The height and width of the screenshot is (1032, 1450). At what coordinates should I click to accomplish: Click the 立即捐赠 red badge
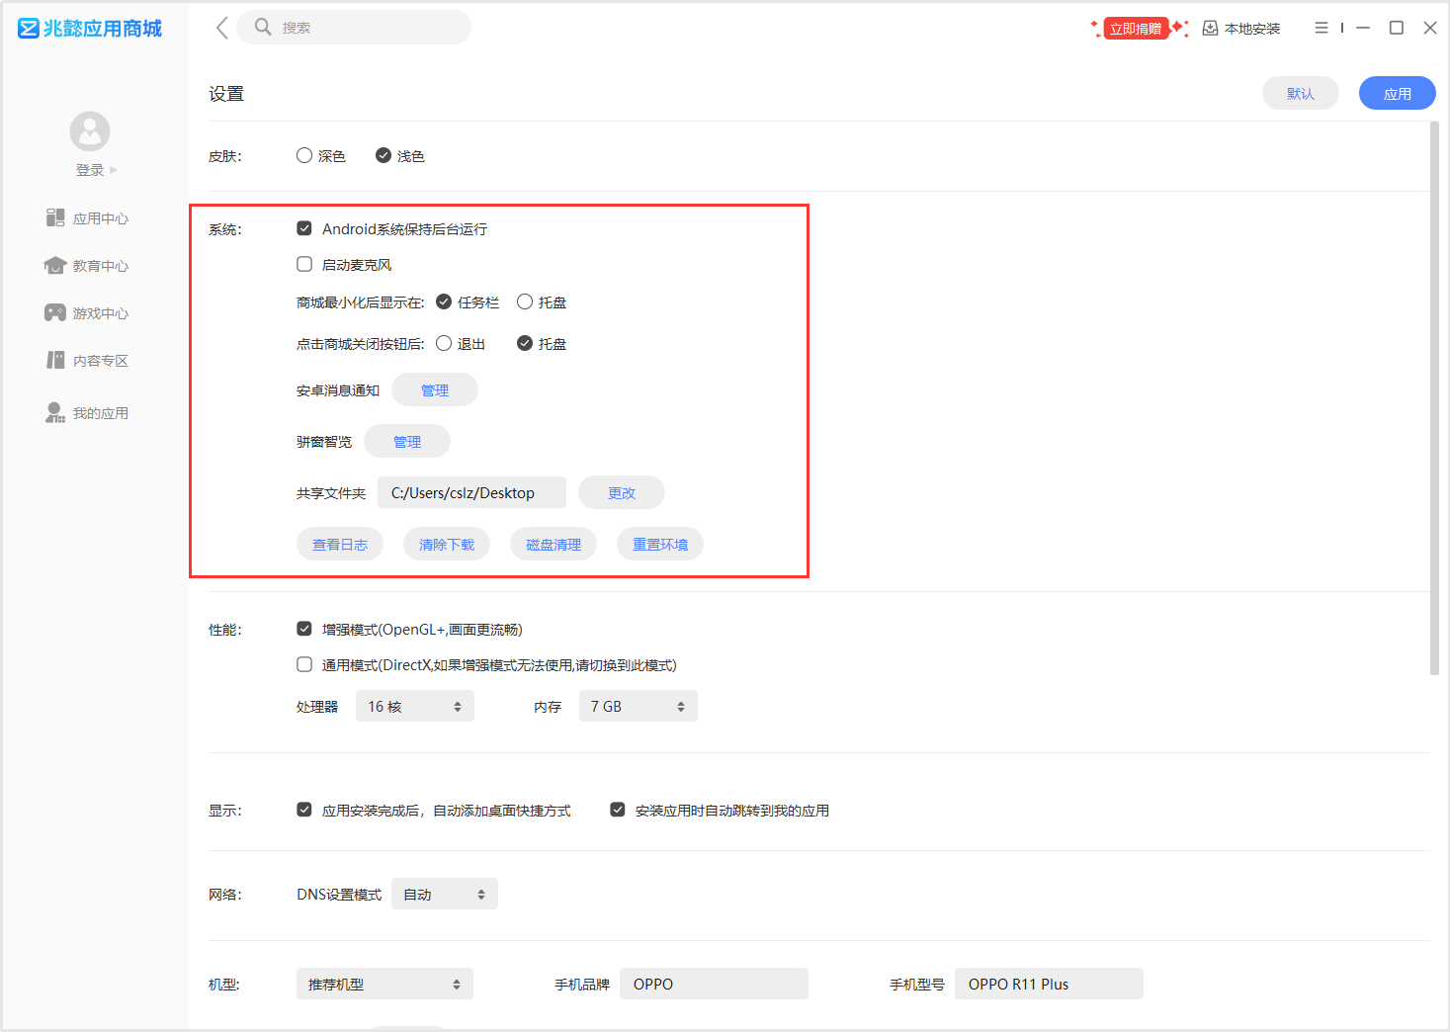click(x=1136, y=28)
